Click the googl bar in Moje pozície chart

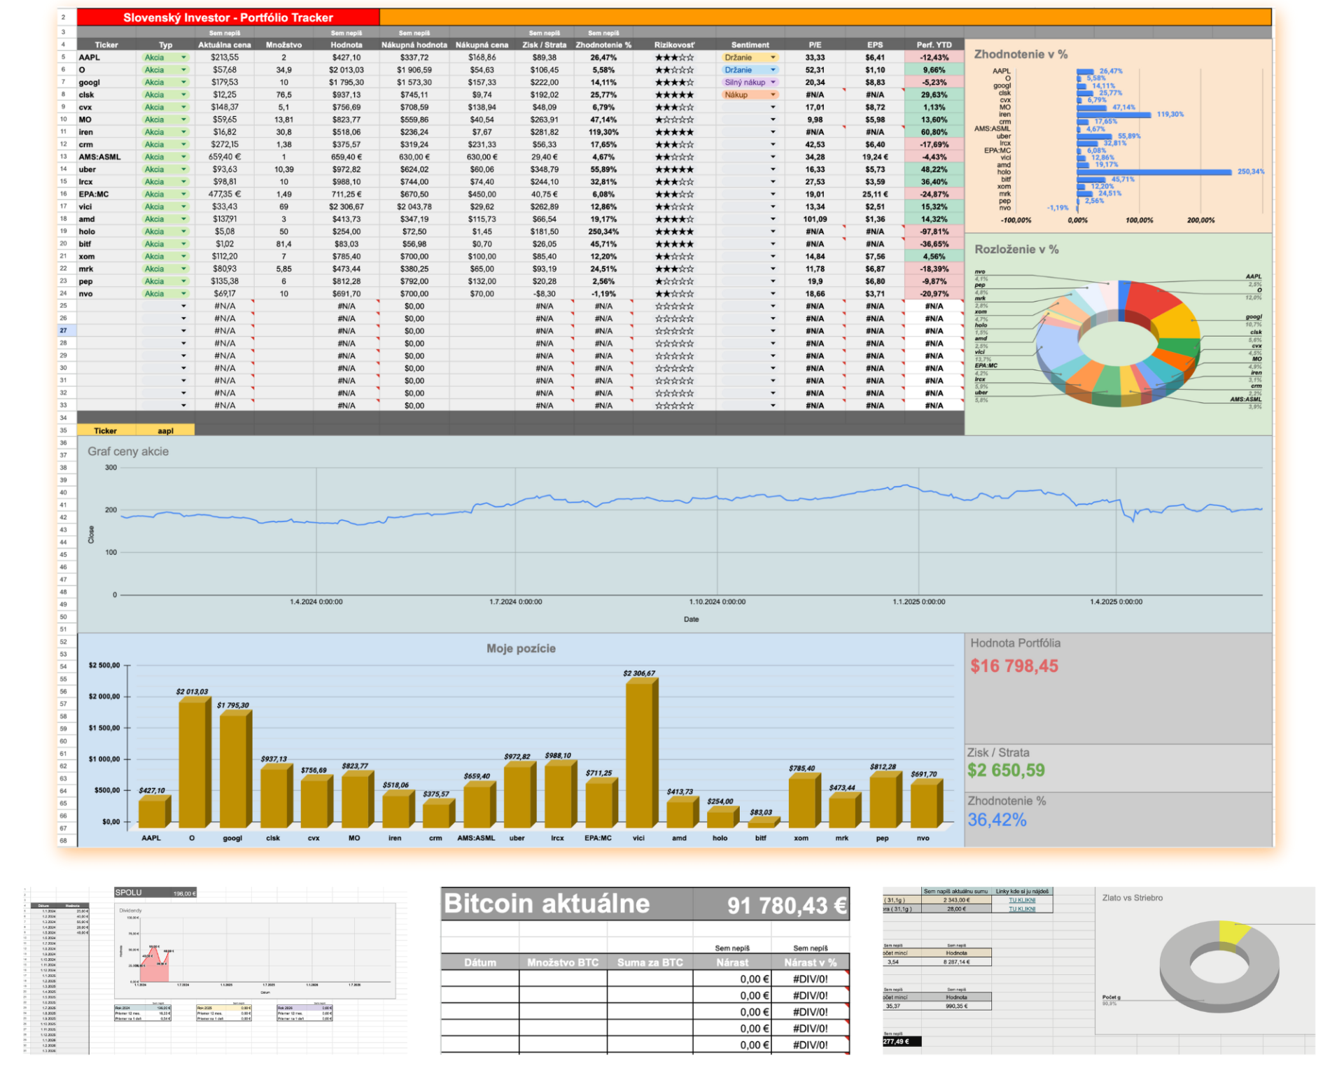235,769
